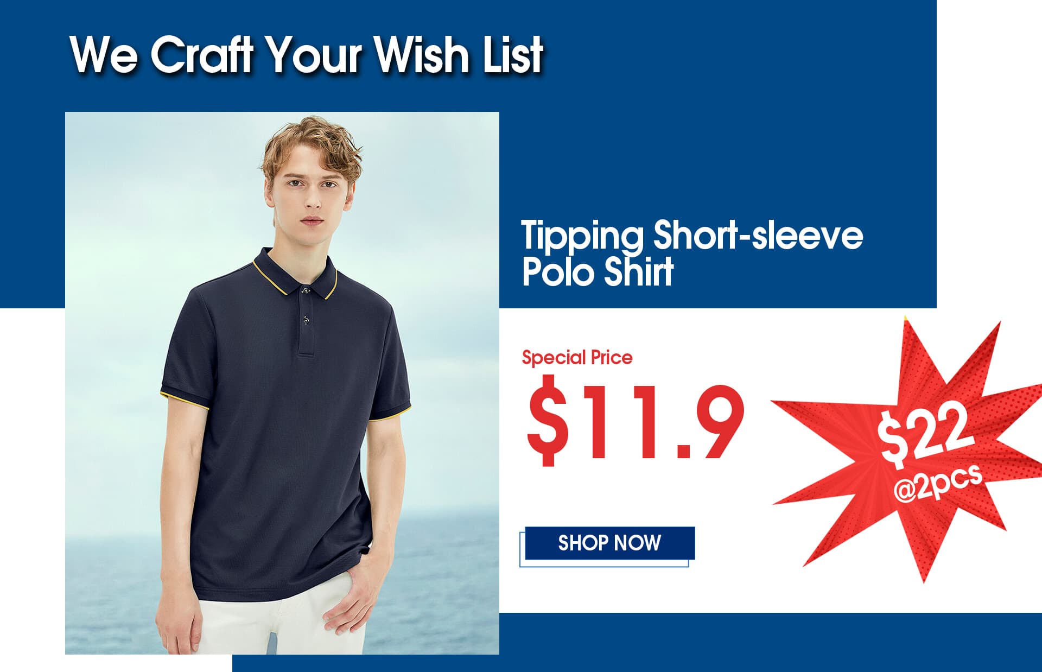This screenshot has height=672, width=1042.
Task: Click the dollar sign of the $11.9 price
Action: click(549, 421)
